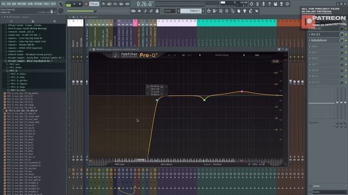The width and height of the screenshot is (348, 195).
Task: Open the PATTERNS menu
Action: coord(22,4)
